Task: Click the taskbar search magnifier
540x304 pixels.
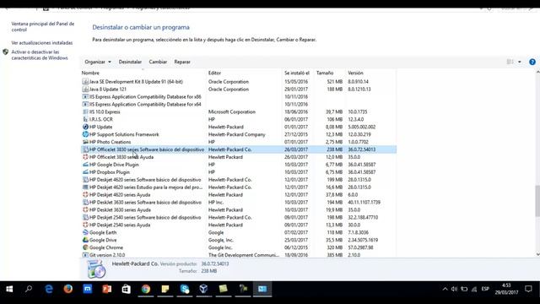Action: click(x=29, y=289)
